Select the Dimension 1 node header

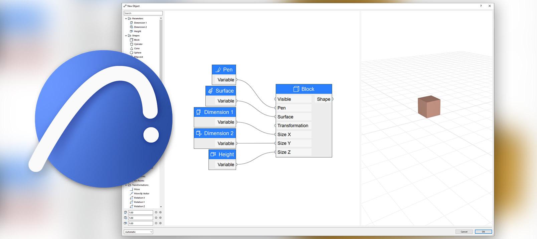215,112
